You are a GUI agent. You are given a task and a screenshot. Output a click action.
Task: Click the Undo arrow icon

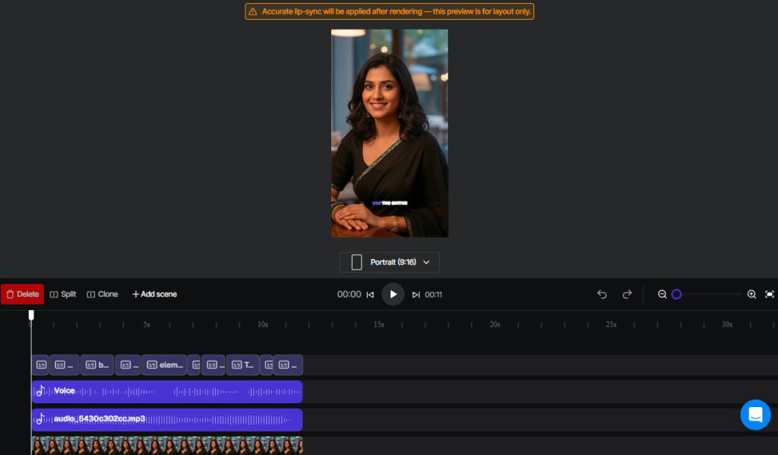602,294
